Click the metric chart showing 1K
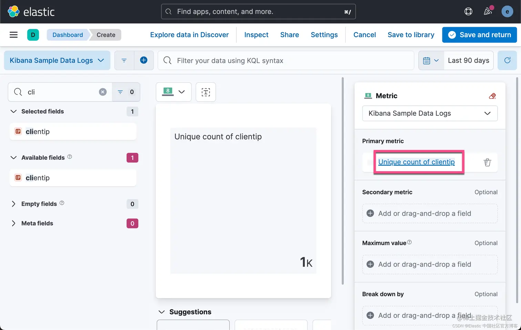The image size is (521, 330). 243,201
